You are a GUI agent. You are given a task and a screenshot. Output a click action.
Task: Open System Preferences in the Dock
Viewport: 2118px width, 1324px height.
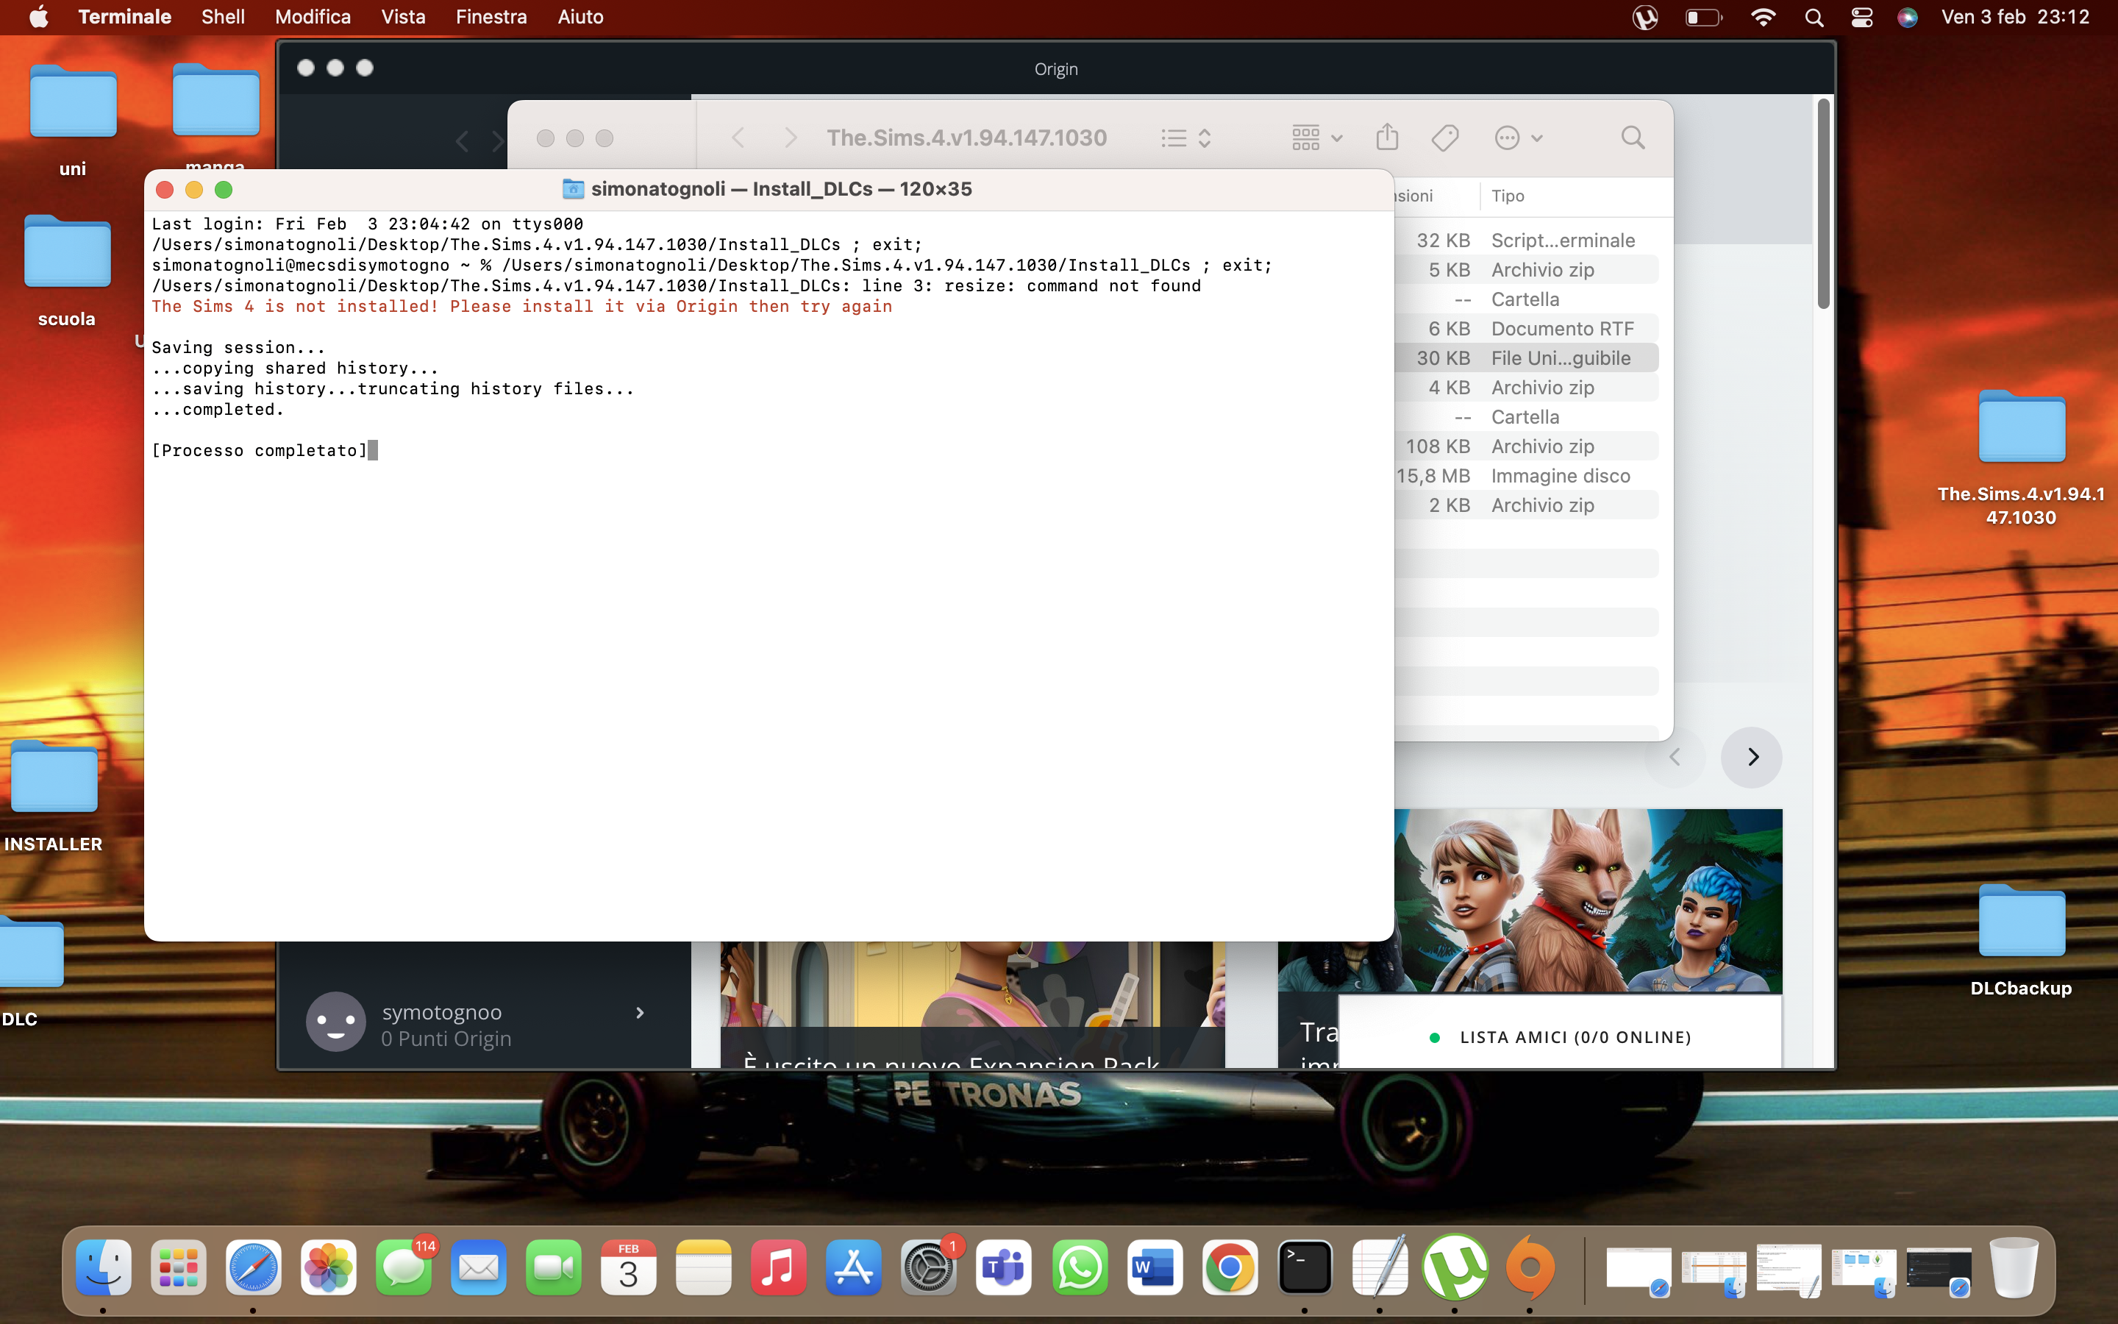point(929,1267)
